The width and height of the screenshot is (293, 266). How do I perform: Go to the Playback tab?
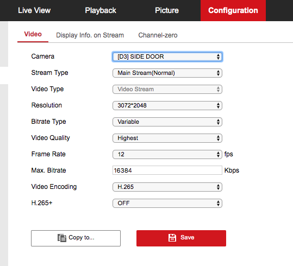[101, 10]
